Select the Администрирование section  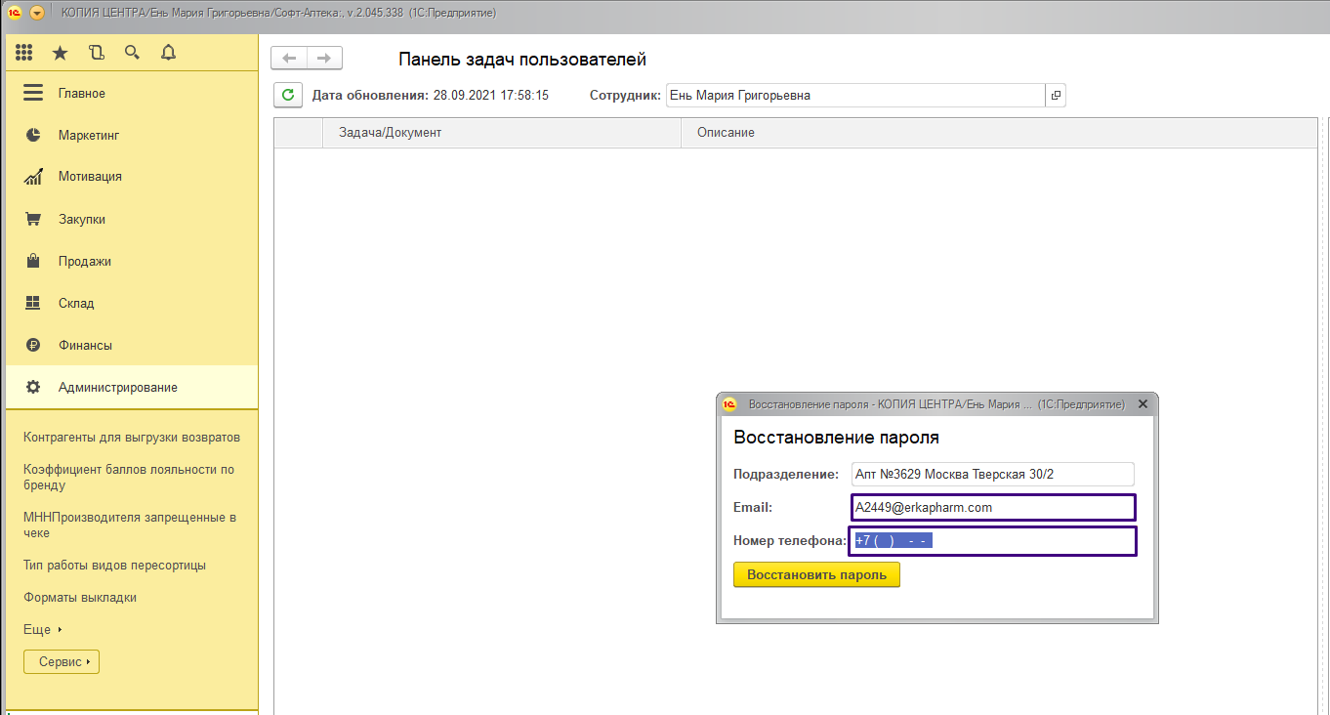tap(117, 388)
